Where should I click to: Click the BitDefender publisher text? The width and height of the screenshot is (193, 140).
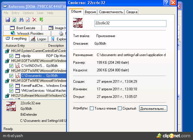29,115
